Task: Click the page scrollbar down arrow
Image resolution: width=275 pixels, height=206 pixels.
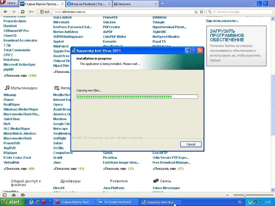Action: (273, 190)
